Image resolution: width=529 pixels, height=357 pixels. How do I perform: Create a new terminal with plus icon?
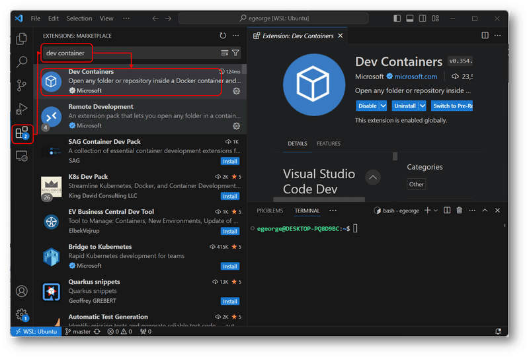427,210
